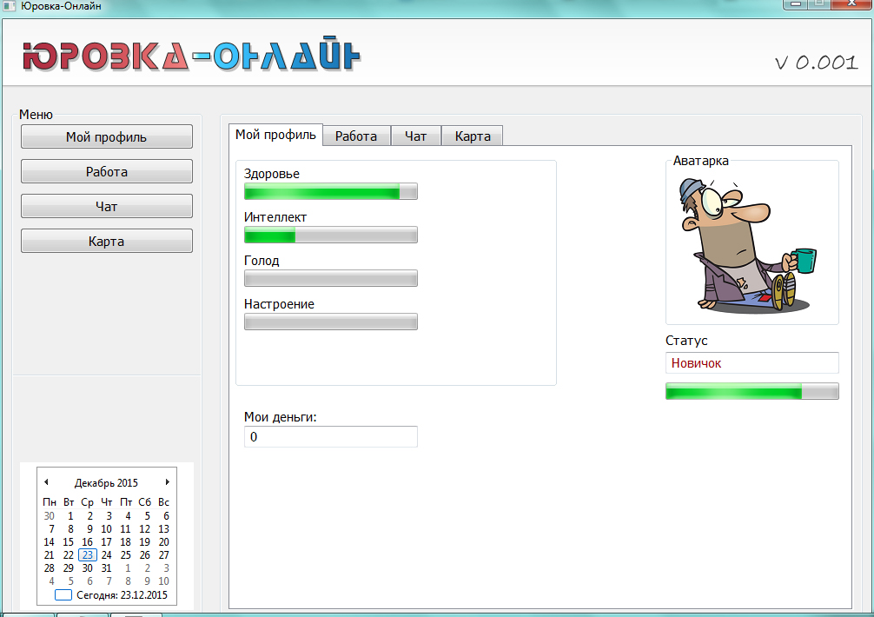
Task: Select the Мой профиль tab
Action: (275, 135)
